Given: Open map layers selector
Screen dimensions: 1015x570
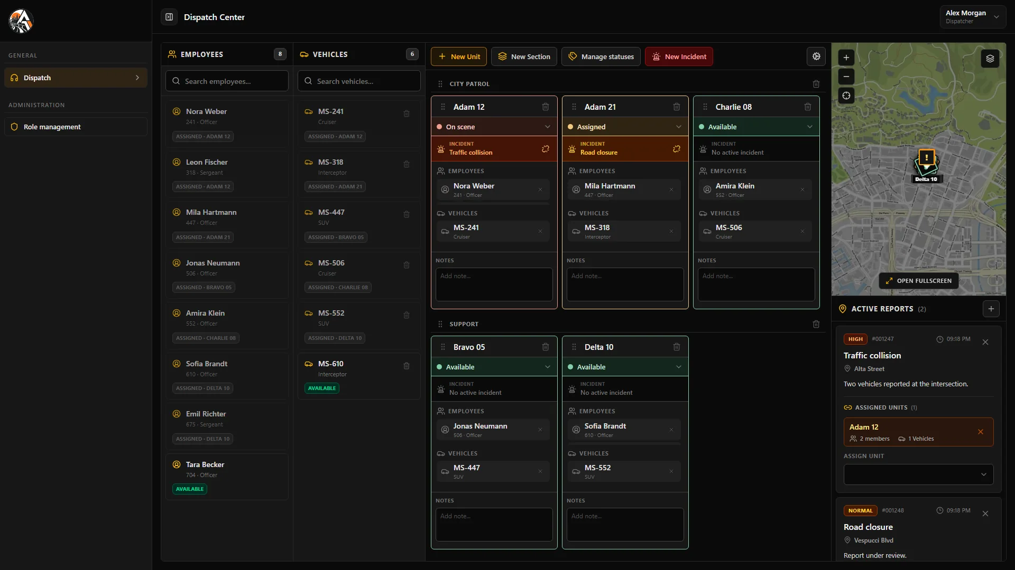Looking at the screenshot, I should 990,58.
